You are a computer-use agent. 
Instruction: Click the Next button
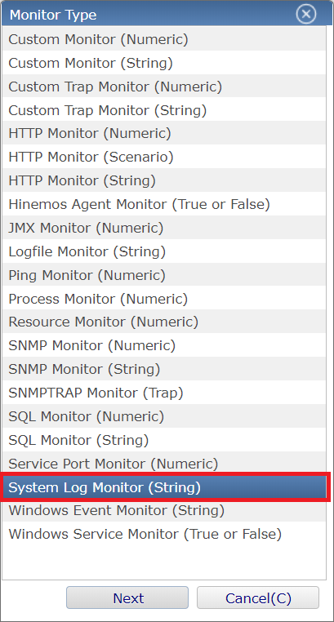pos(127,598)
